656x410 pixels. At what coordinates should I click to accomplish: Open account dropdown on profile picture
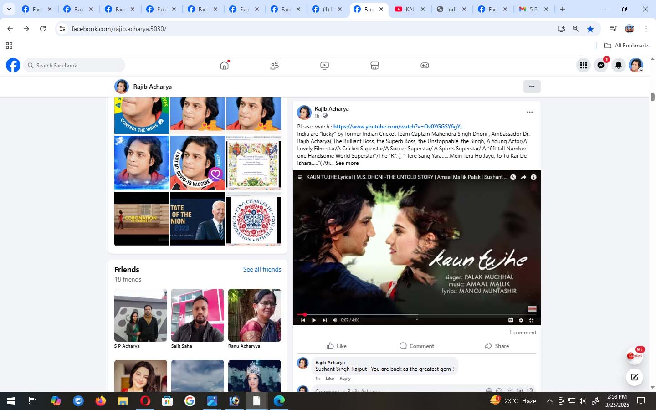(636, 65)
